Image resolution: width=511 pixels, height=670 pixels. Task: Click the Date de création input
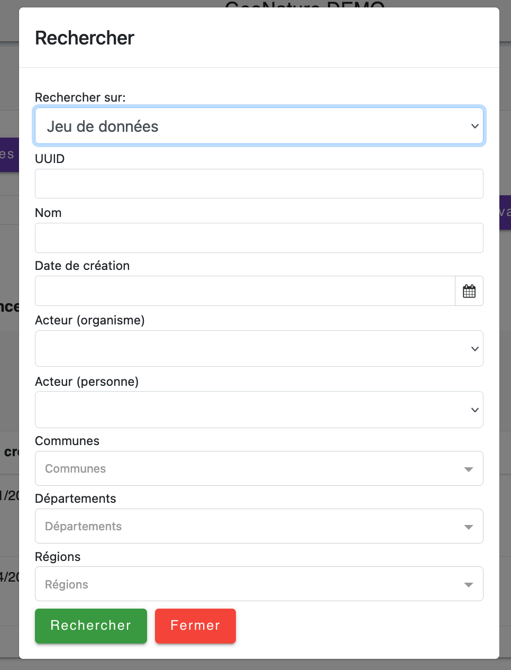click(245, 291)
